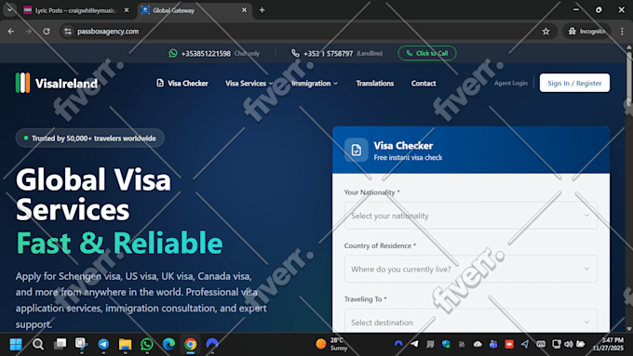This screenshot has height=356, width=633.
Task: Open the Windows Start menu
Action: 16,344
